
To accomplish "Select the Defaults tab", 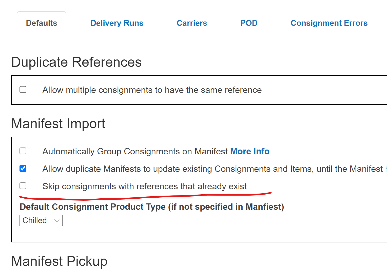I will (x=42, y=23).
